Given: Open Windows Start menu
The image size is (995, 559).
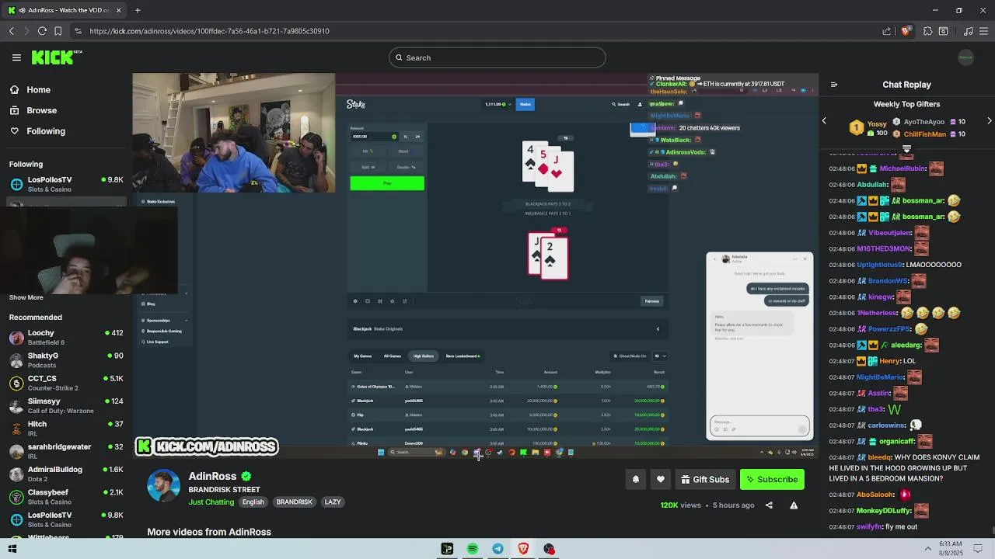Looking at the screenshot, I should point(12,549).
